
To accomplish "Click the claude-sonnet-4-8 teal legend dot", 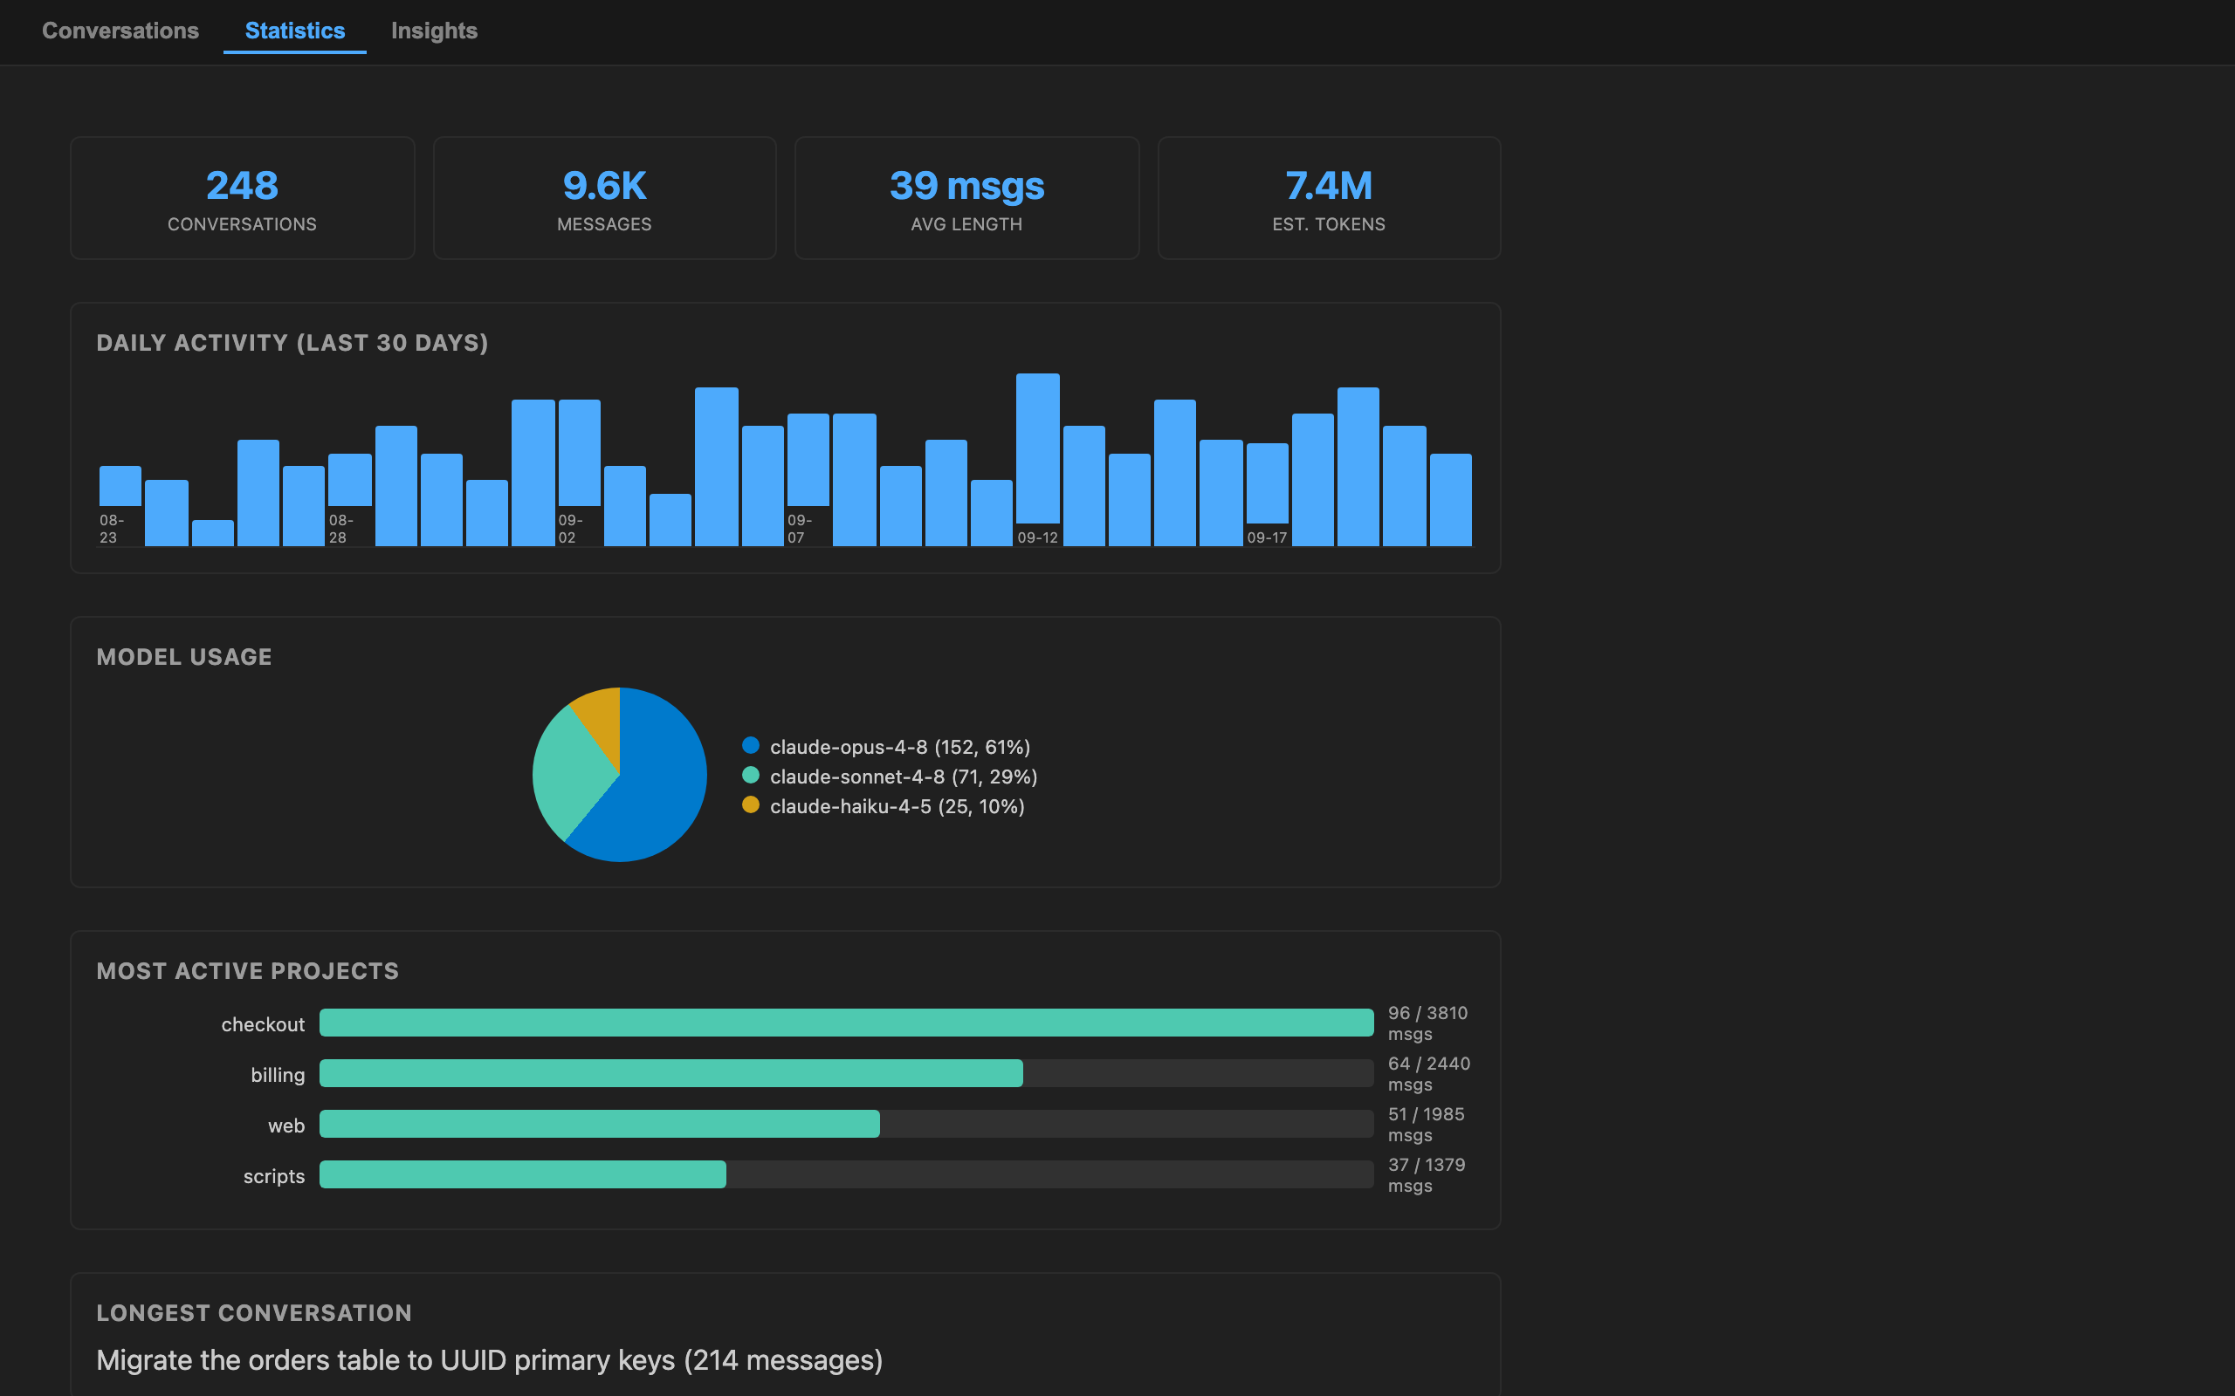I will point(751,775).
